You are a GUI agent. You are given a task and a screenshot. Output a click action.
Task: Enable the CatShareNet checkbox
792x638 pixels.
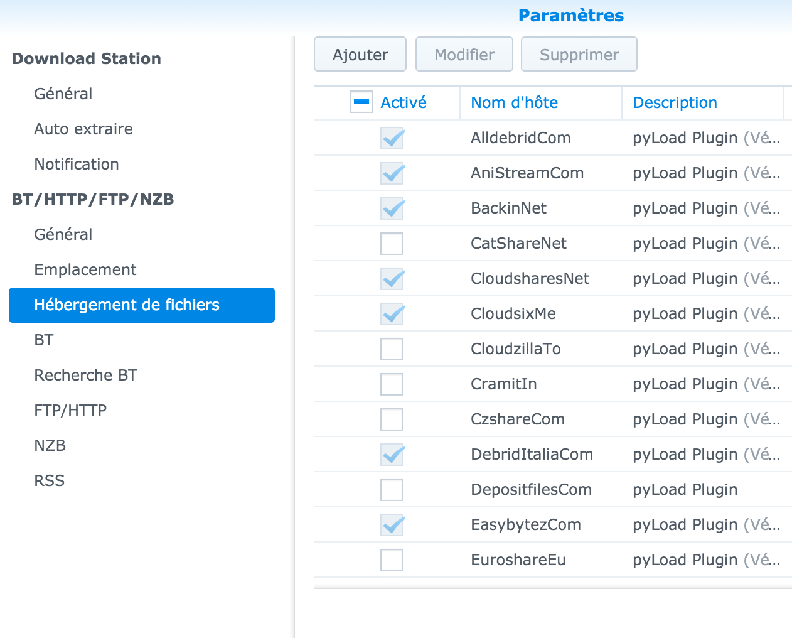coord(392,244)
